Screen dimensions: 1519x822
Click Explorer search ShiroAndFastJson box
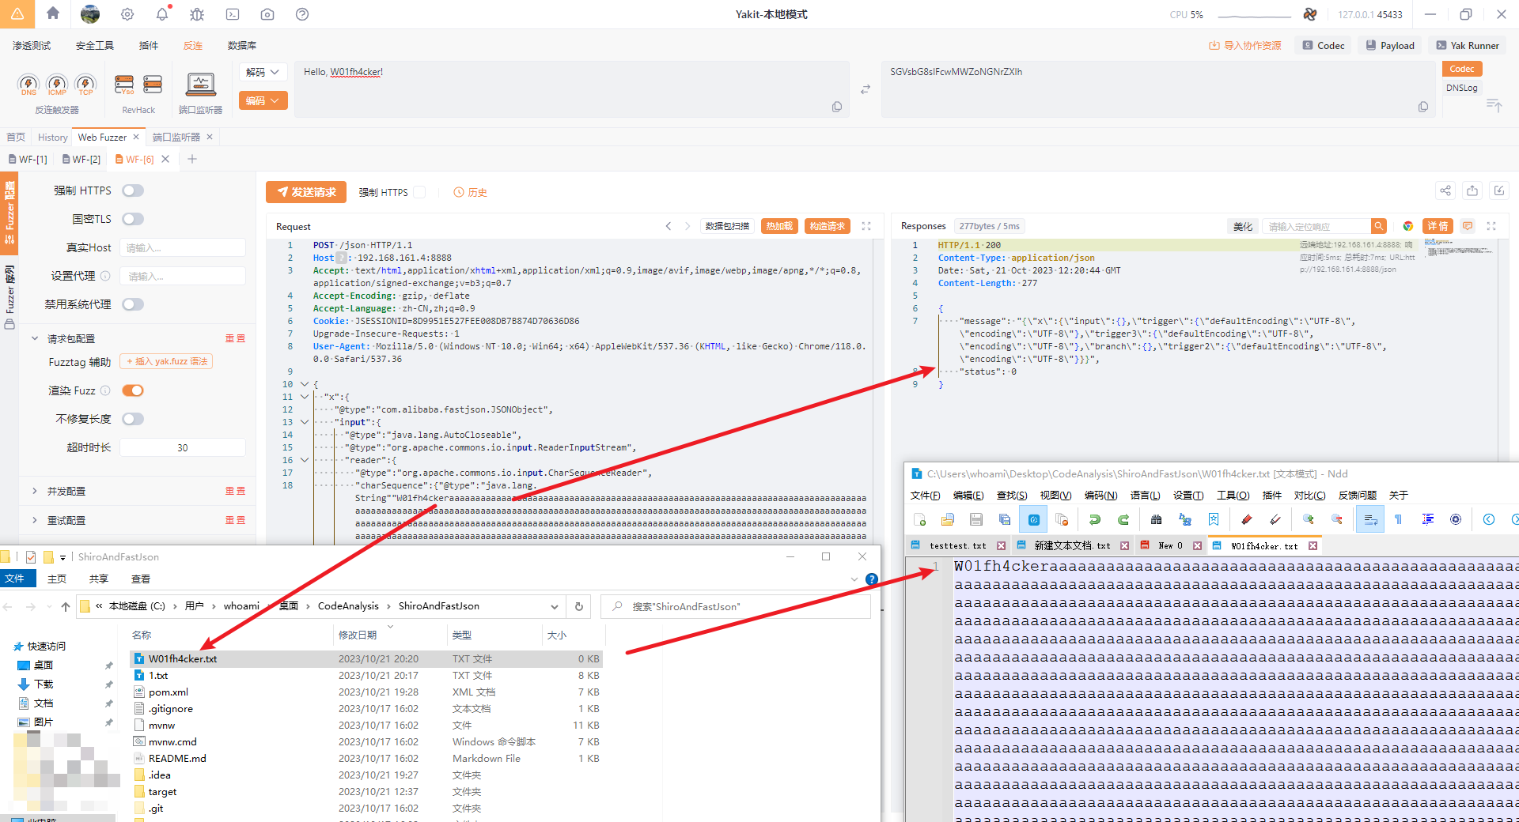[736, 606]
